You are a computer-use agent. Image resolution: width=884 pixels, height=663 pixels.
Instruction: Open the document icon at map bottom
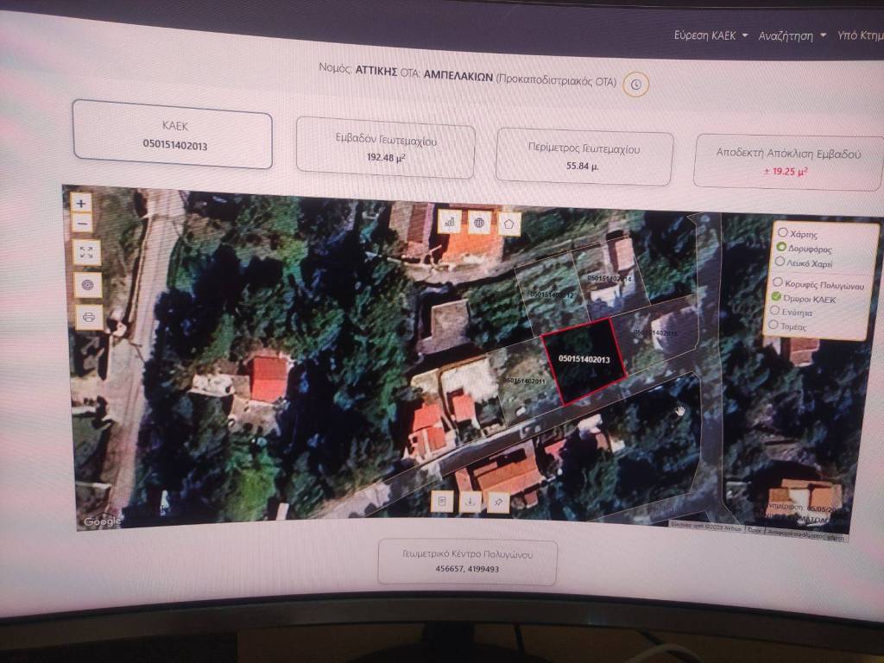pos(441,501)
